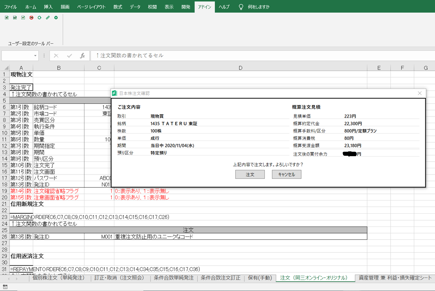The image size is (435, 291).
Task: Click the formula bar enter checkmark icon
Action: (x=69, y=56)
